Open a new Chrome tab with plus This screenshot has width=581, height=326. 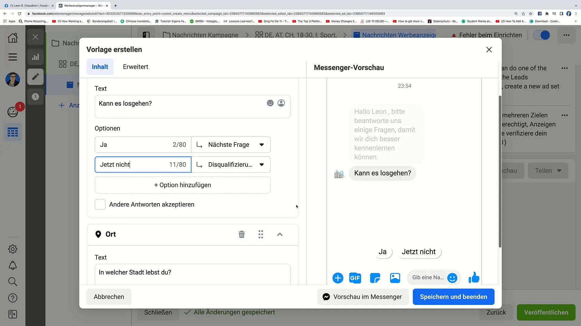click(x=116, y=5)
